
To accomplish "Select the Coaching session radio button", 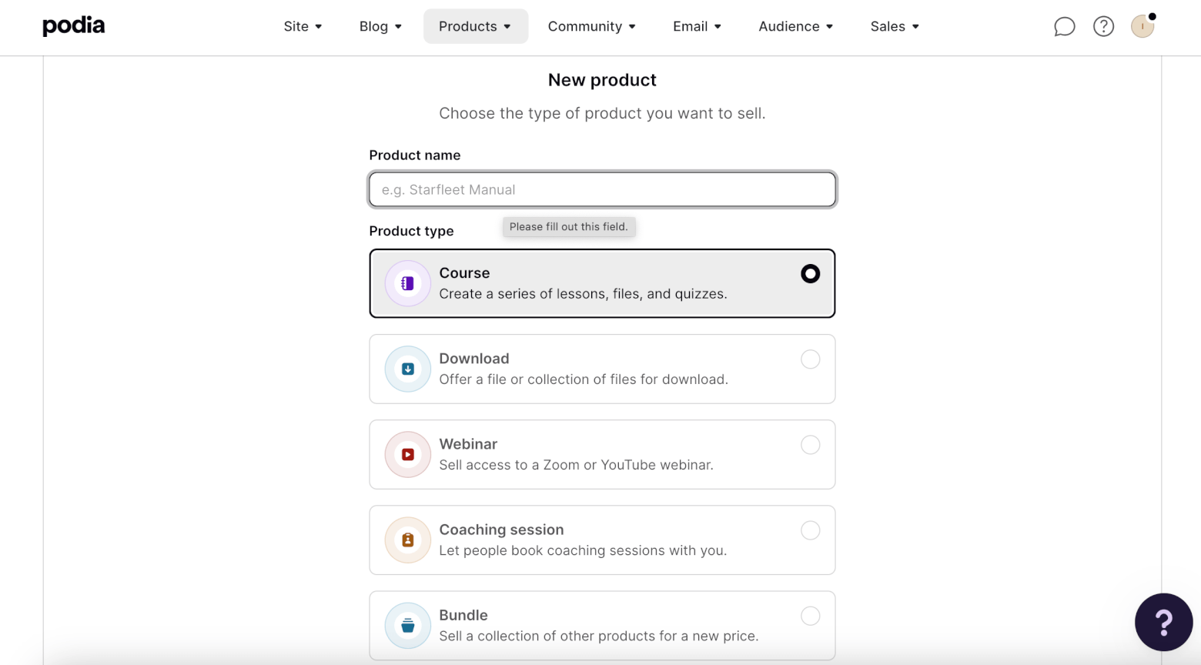I will [x=810, y=530].
